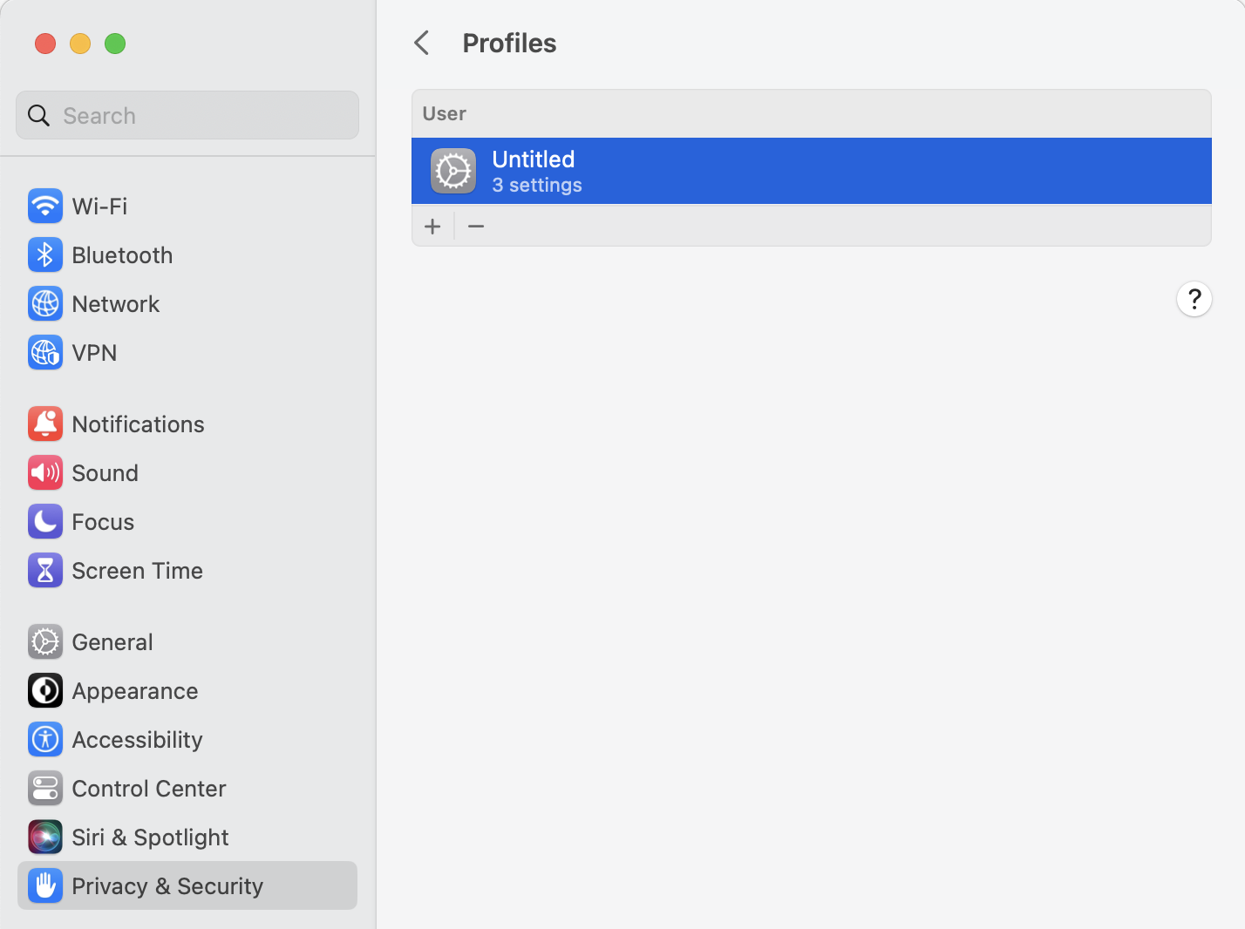Remove selected profile using minus button
Screen dimensions: 1245x929
click(476, 226)
